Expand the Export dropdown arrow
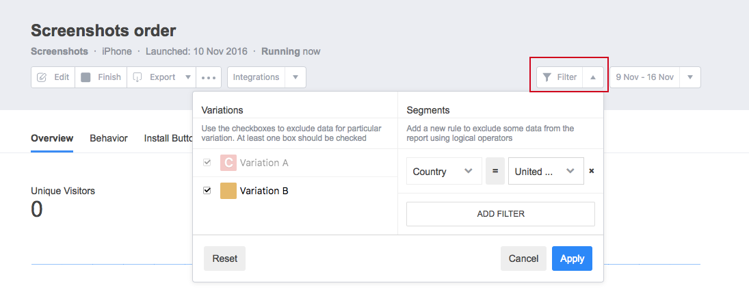This screenshot has width=749, height=305. point(187,77)
